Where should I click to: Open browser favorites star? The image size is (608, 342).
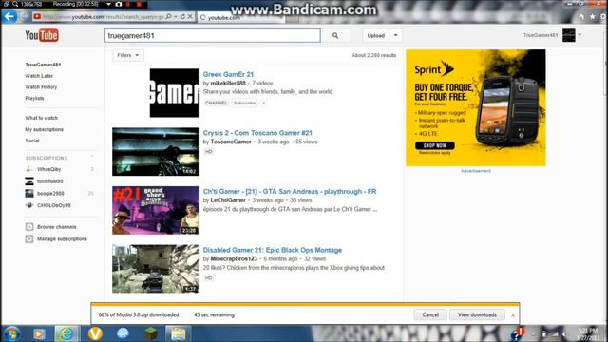tap(592, 17)
